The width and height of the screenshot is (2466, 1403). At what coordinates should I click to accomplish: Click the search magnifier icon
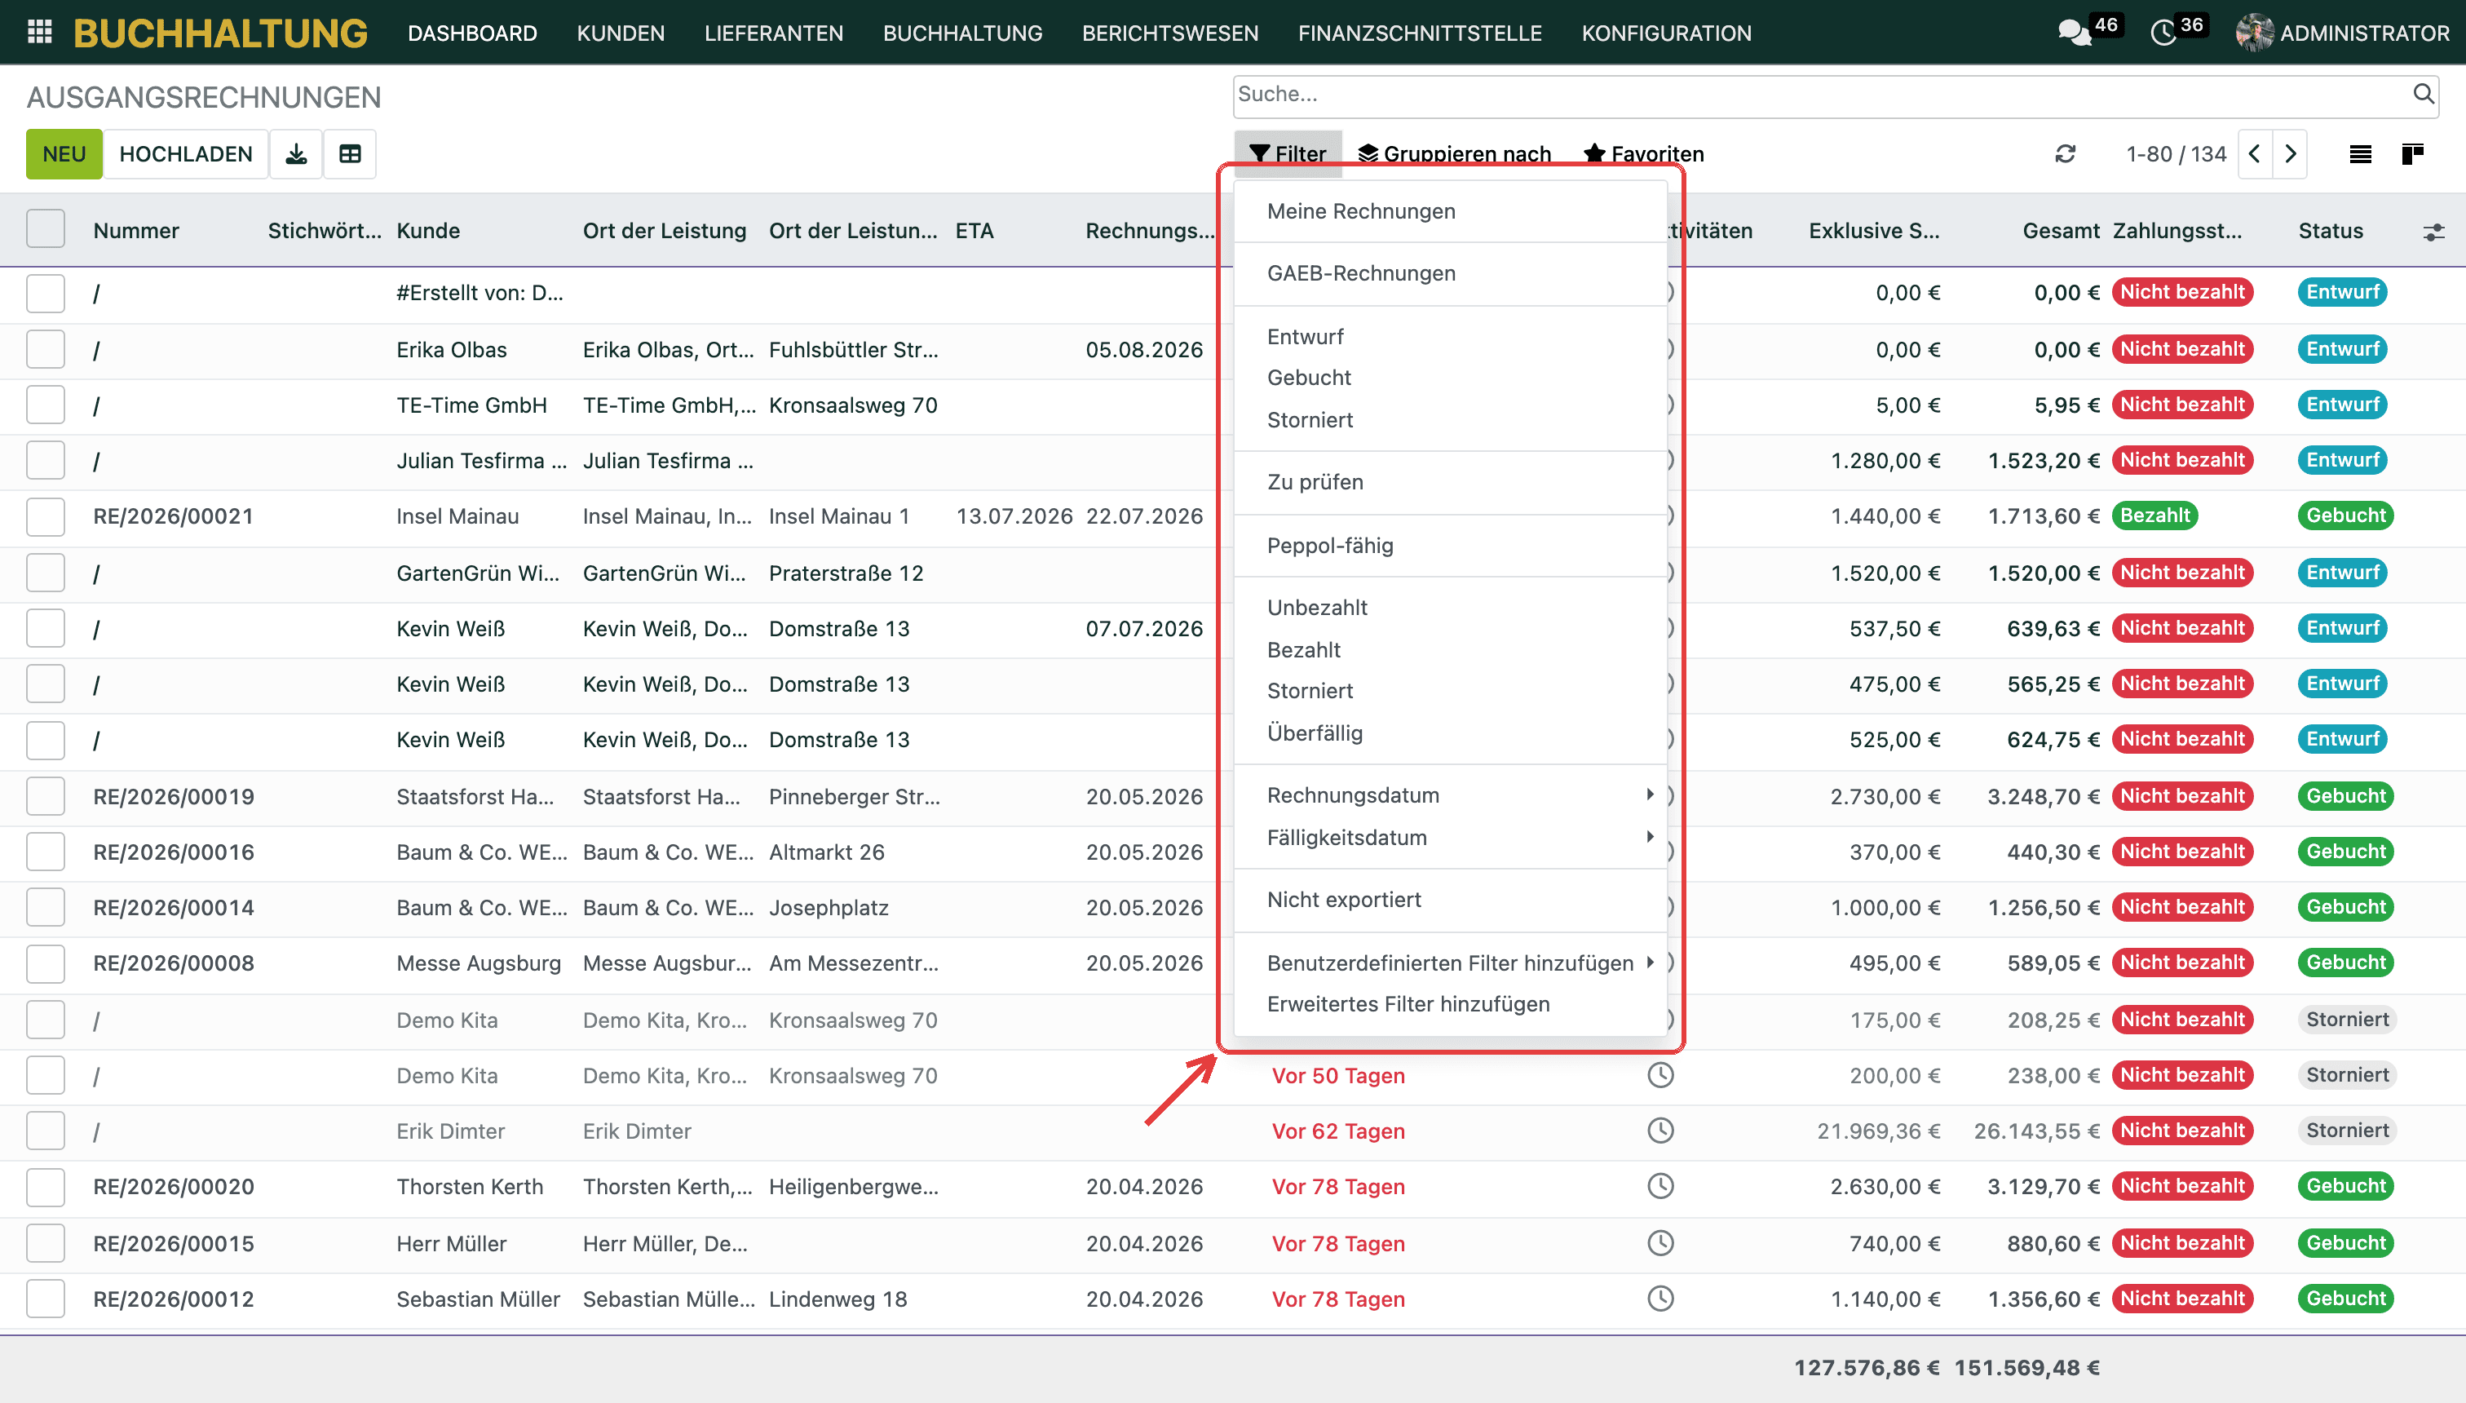[x=2424, y=95]
